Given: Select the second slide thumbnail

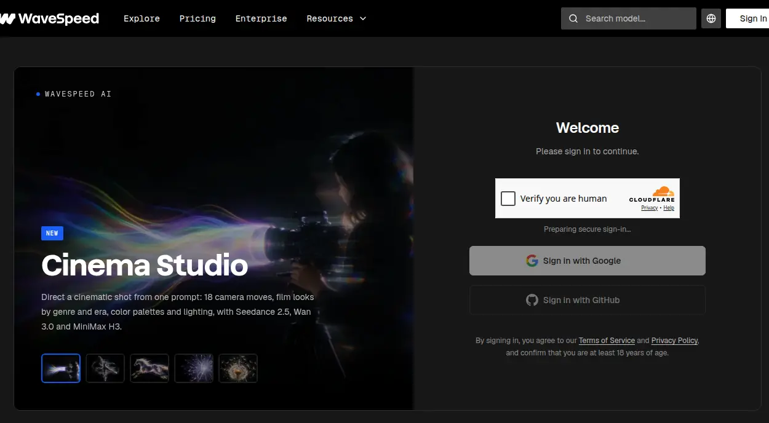Looking at the screenshot, I should coord(105,368).
